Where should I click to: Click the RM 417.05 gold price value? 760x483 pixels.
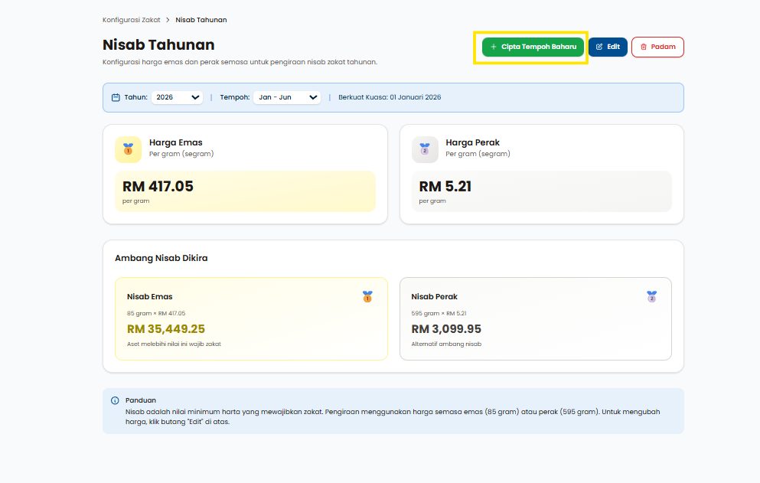[x=158, y=186]
